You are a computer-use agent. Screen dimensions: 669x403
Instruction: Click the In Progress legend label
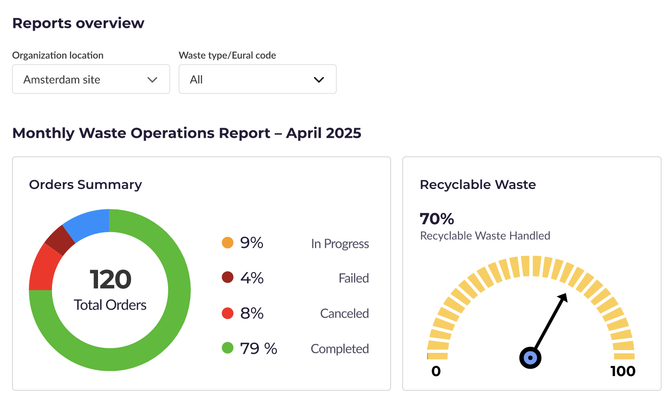point(340,244)
